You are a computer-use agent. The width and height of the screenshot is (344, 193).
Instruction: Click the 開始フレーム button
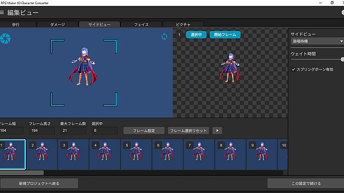point(225,35)
